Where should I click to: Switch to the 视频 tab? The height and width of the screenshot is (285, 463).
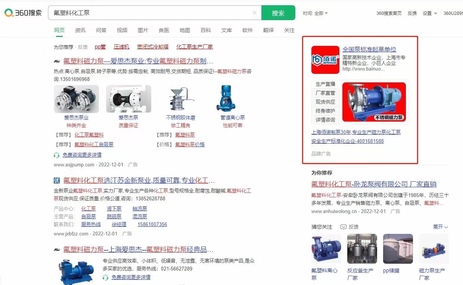122,30
